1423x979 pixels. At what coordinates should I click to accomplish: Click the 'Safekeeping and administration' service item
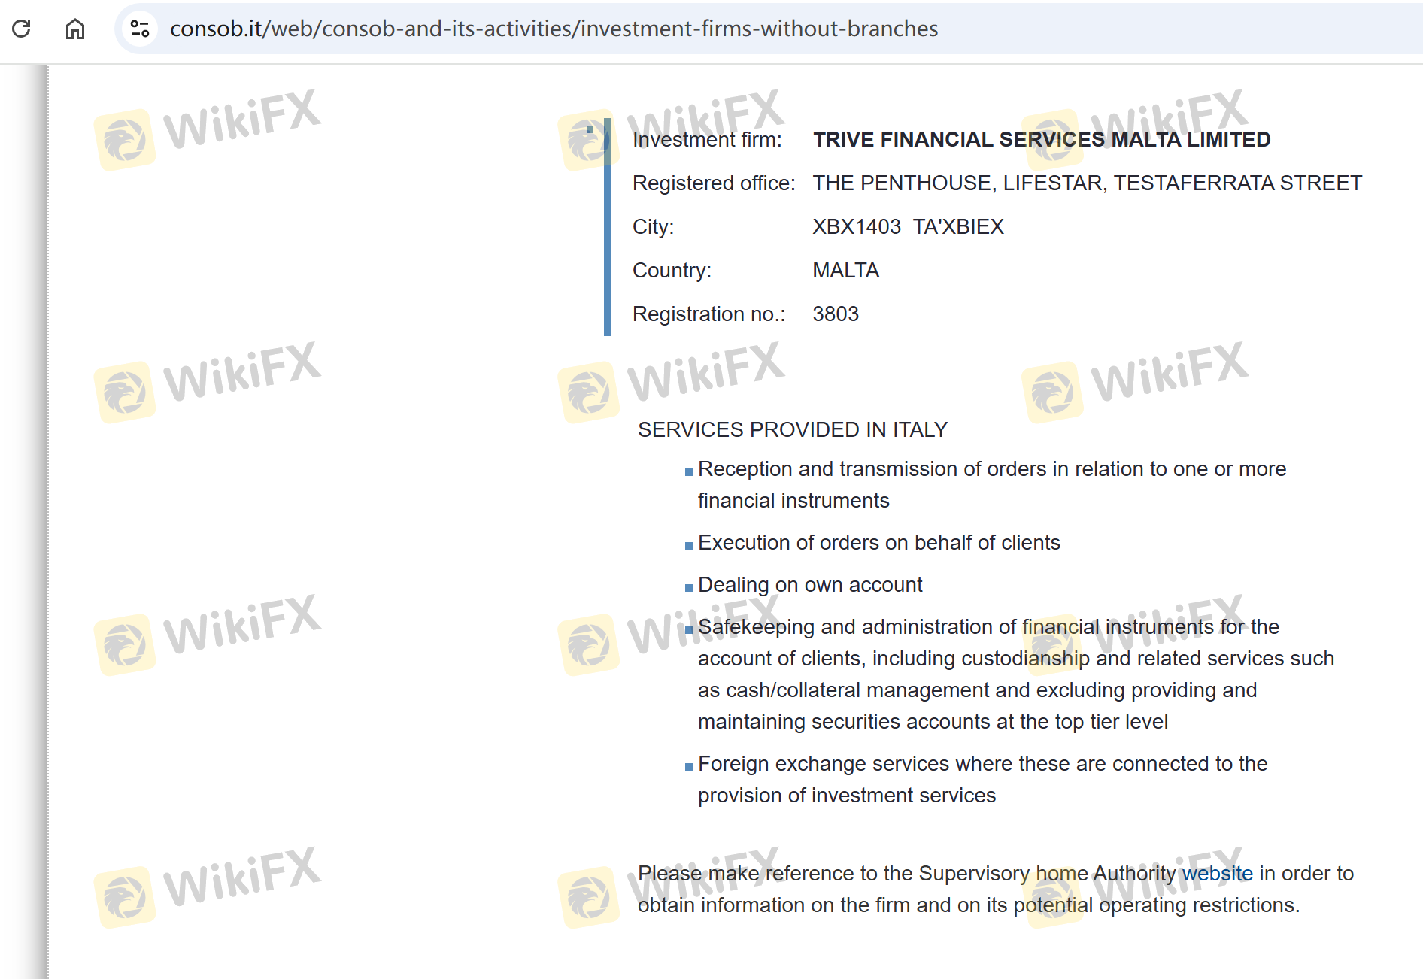coord(988,627)
